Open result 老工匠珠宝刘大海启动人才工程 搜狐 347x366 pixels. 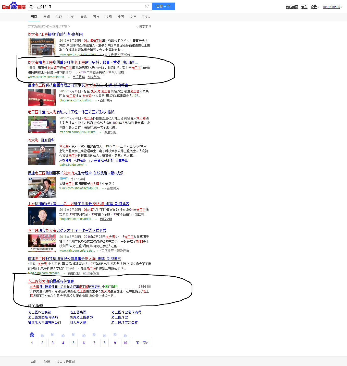(71, 112)
